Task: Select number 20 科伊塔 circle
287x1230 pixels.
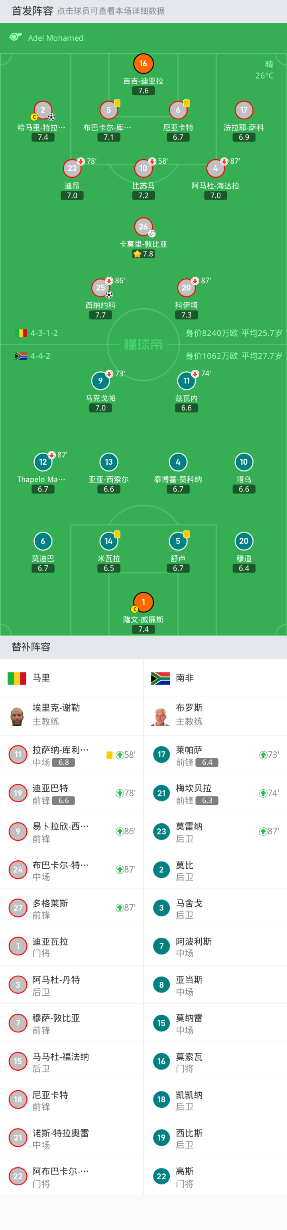Action: [x=186, y=288]
